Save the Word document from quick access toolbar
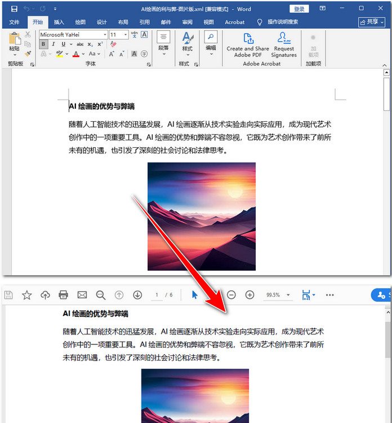This screenshot has height=423, width=392. (x=14, y=9)
